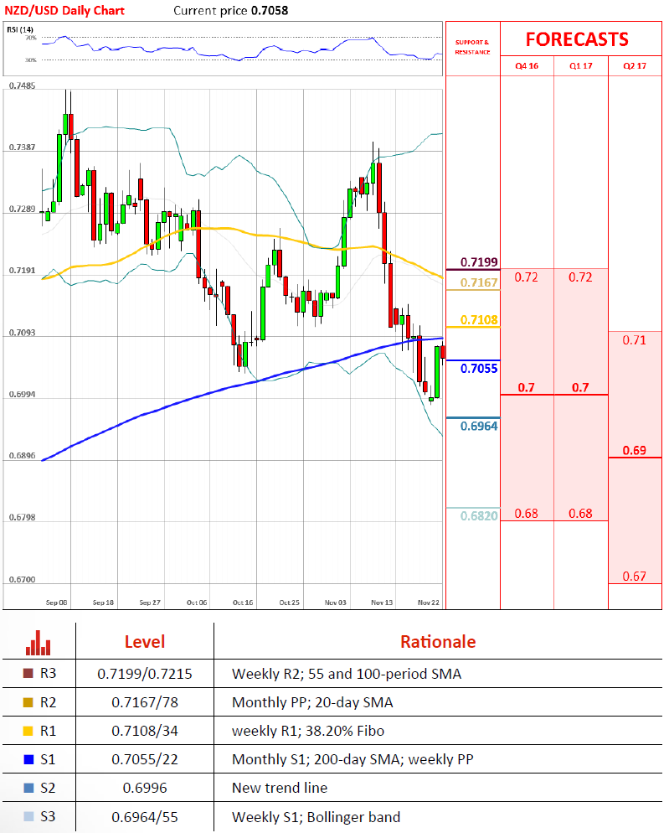This screenshot has height=833, width=669.
Task: Click the 'Nov 03' date axis label
Action: click(336, 603)
